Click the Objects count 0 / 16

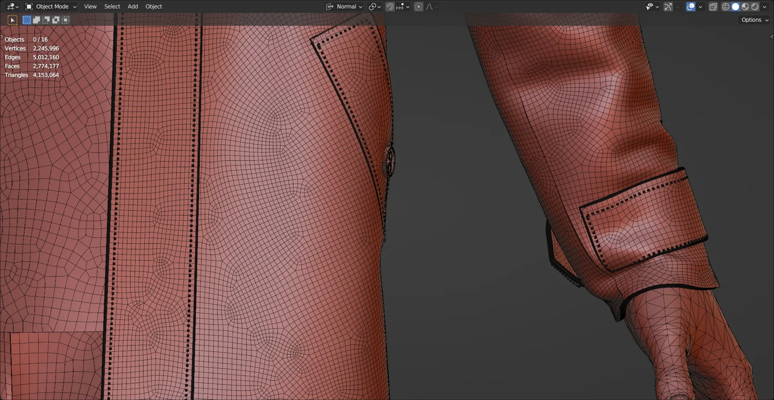pos(40,39)
